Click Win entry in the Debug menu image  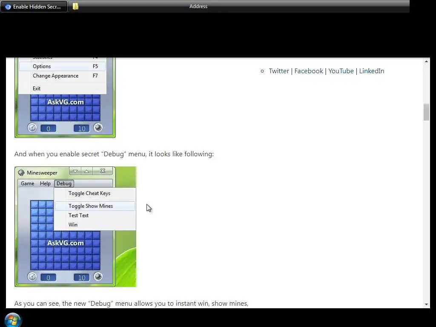pyautogui.click(x=95, y=225)
